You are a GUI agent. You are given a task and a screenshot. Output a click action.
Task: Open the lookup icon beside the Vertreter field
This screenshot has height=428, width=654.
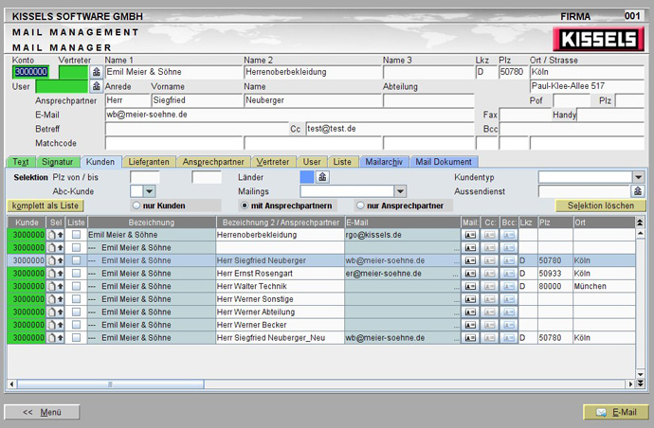97,72
